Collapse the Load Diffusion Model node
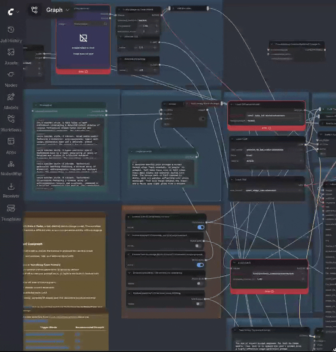The image size is (336, 352). click(x=231, y=104)
